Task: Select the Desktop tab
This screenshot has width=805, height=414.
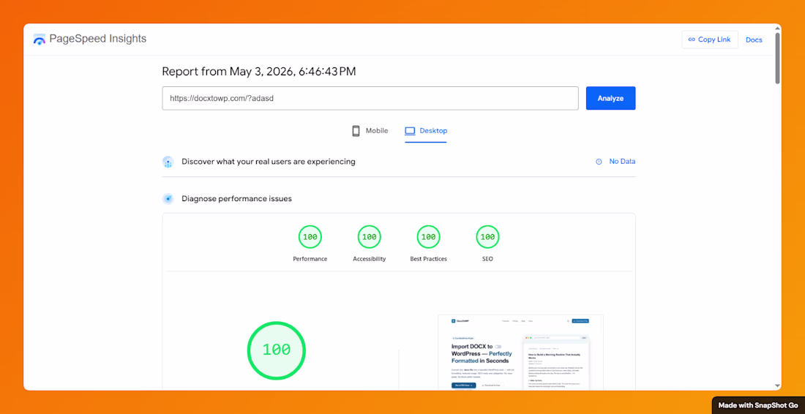Action: (x=426, y=131)
